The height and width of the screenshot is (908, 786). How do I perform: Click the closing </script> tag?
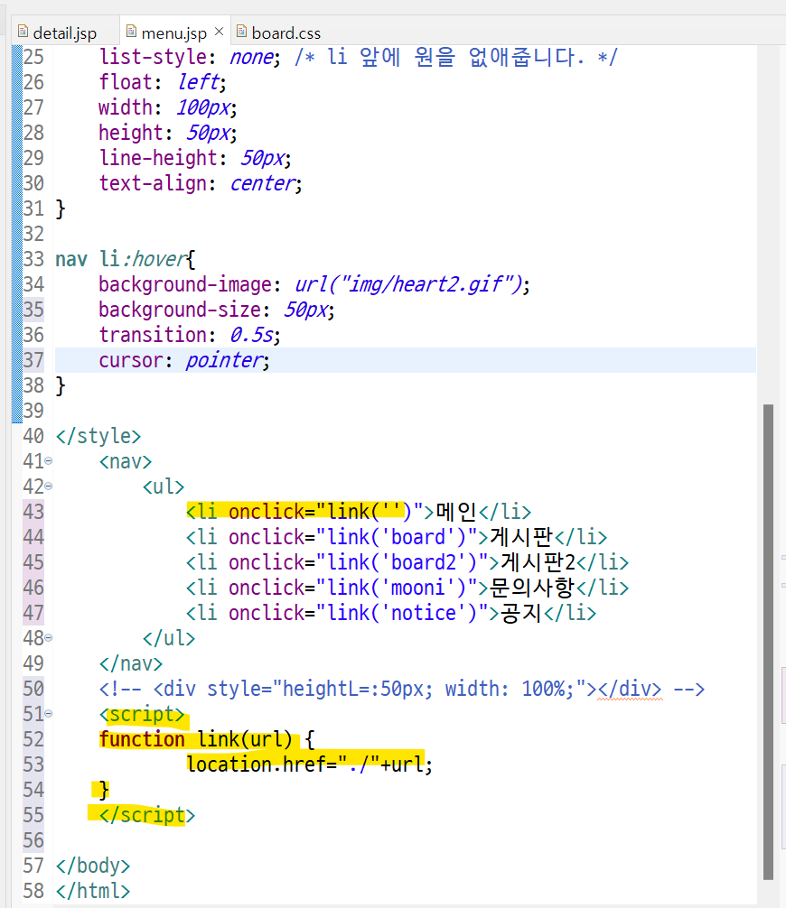pos(146,815)
